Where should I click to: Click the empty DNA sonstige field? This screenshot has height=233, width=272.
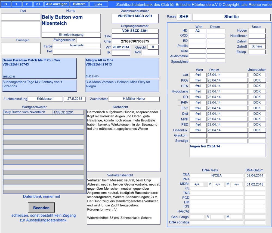coord(217,222)
